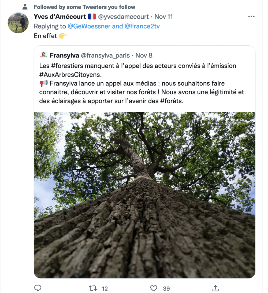268x293 pixels.
Task: Open the three-dot more options menu
Action: point(251,17)
